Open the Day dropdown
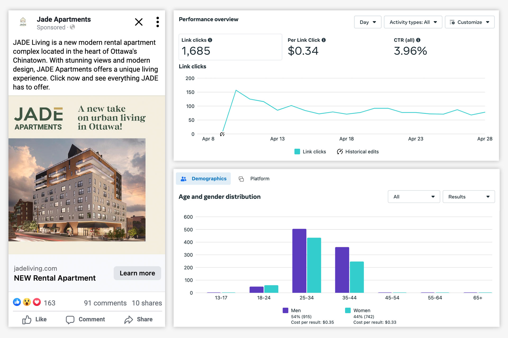The height and width of the screenshot is (338, 508). pyautogui.click(x=368, y=22)
